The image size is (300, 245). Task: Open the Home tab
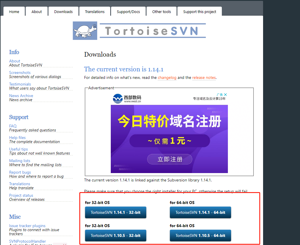tap(14, 12)
